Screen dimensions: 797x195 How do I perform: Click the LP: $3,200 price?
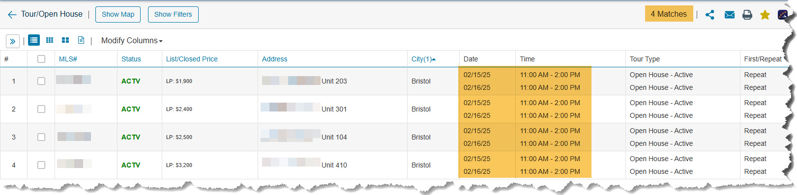[179, 165]
